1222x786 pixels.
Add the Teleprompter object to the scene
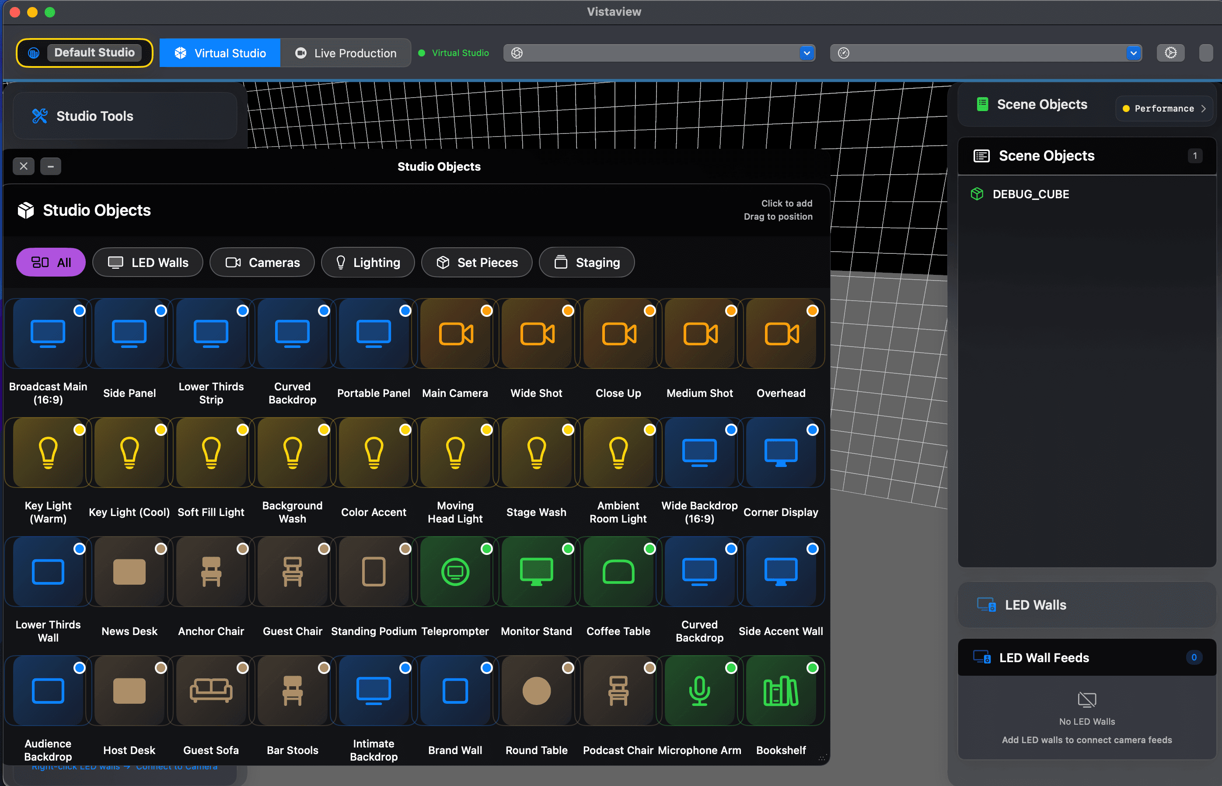tap(455, 572)
